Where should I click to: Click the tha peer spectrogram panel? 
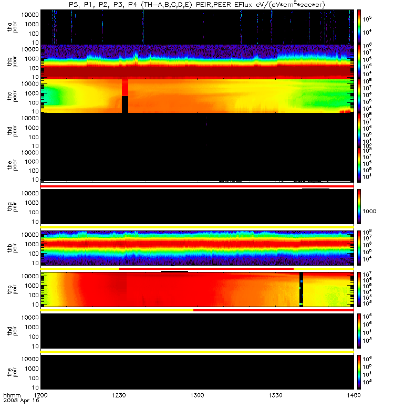(x=197, y=27)
